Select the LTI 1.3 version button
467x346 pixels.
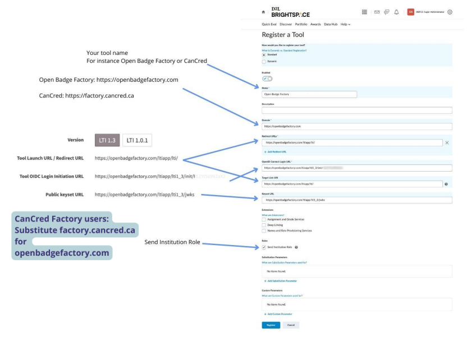(x=107, y=140)
